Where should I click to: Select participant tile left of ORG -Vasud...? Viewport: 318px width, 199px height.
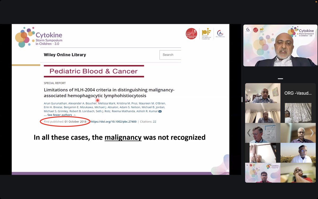[x=263, y=93]
